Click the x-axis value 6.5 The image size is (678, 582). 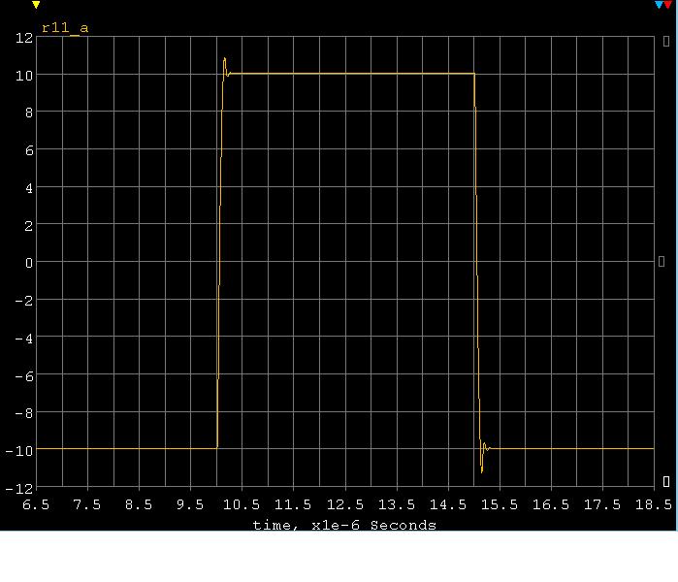coord(36,504)
